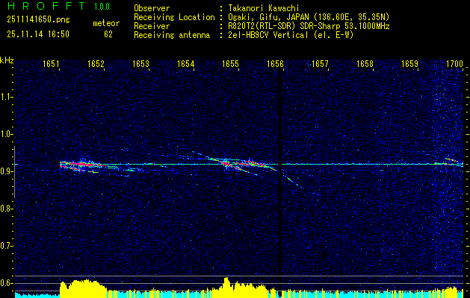470x298 pixels.
Task: Click the 0.9 frequency axis label
Action: tap(6, 171)
